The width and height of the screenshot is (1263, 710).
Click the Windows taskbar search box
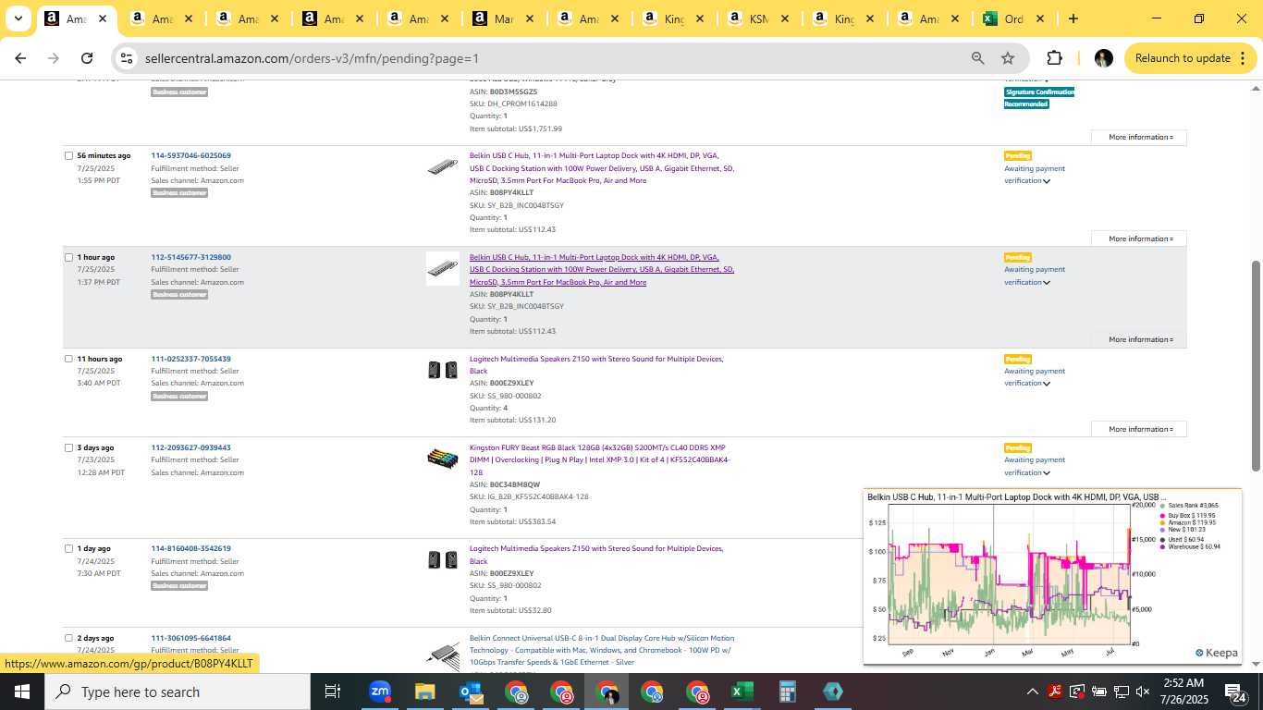[x=178, y=692]
